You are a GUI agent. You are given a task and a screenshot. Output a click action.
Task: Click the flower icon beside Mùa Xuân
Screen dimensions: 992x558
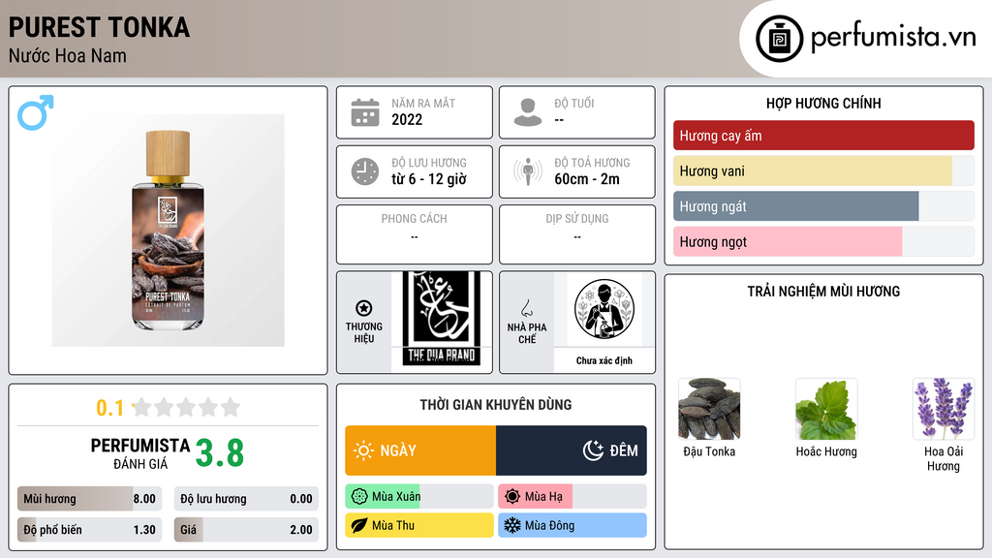pos(359,497)
